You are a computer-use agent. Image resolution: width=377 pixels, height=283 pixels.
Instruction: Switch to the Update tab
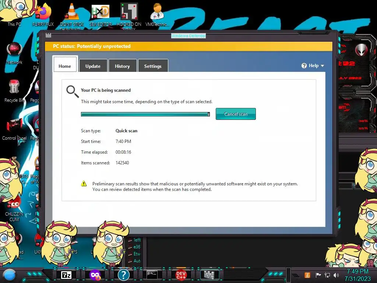coord(93,66)
